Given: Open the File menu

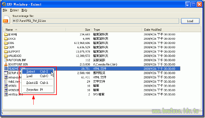Looking at the screenshot, I should pos(5,10).
